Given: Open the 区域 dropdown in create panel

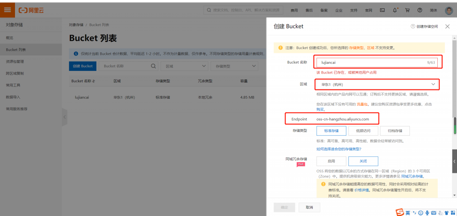Looking at the screenshot, I should coord(377,84).
